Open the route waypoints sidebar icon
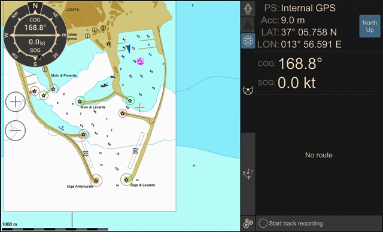Image resolution: width=383 pixels, height=232 pixels. pyautogui.click(x=248, y=173)
